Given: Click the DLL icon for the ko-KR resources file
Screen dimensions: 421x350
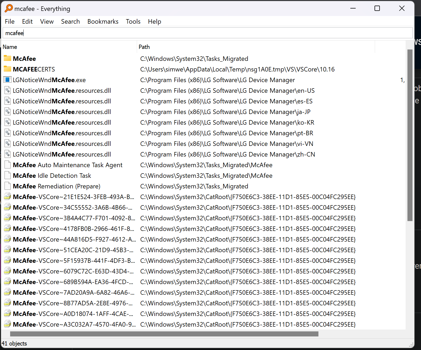Looking at the screenshot, I should [7, 122].
